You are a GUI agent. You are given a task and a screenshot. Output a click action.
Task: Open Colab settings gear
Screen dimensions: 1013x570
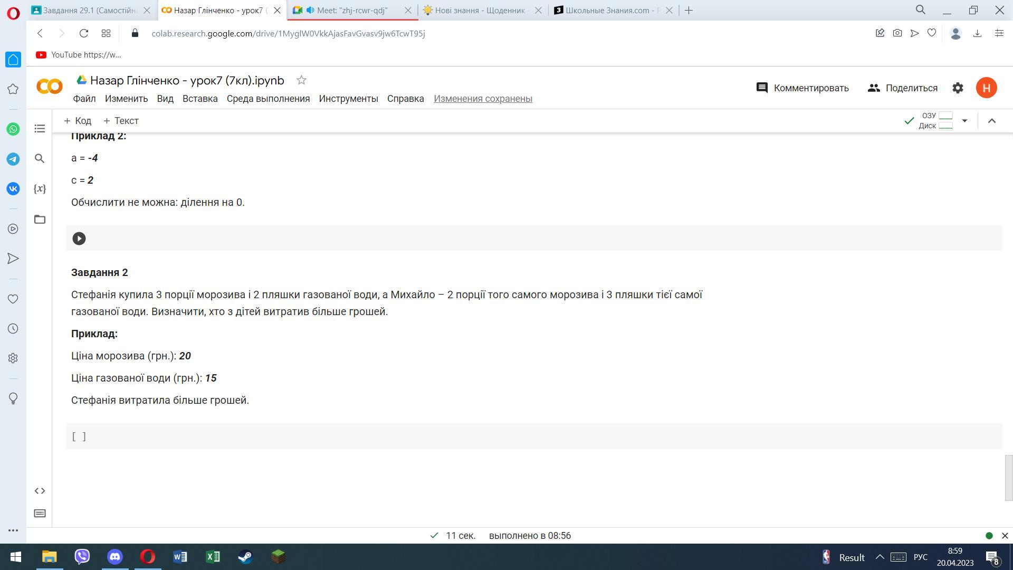pos(958,88)
